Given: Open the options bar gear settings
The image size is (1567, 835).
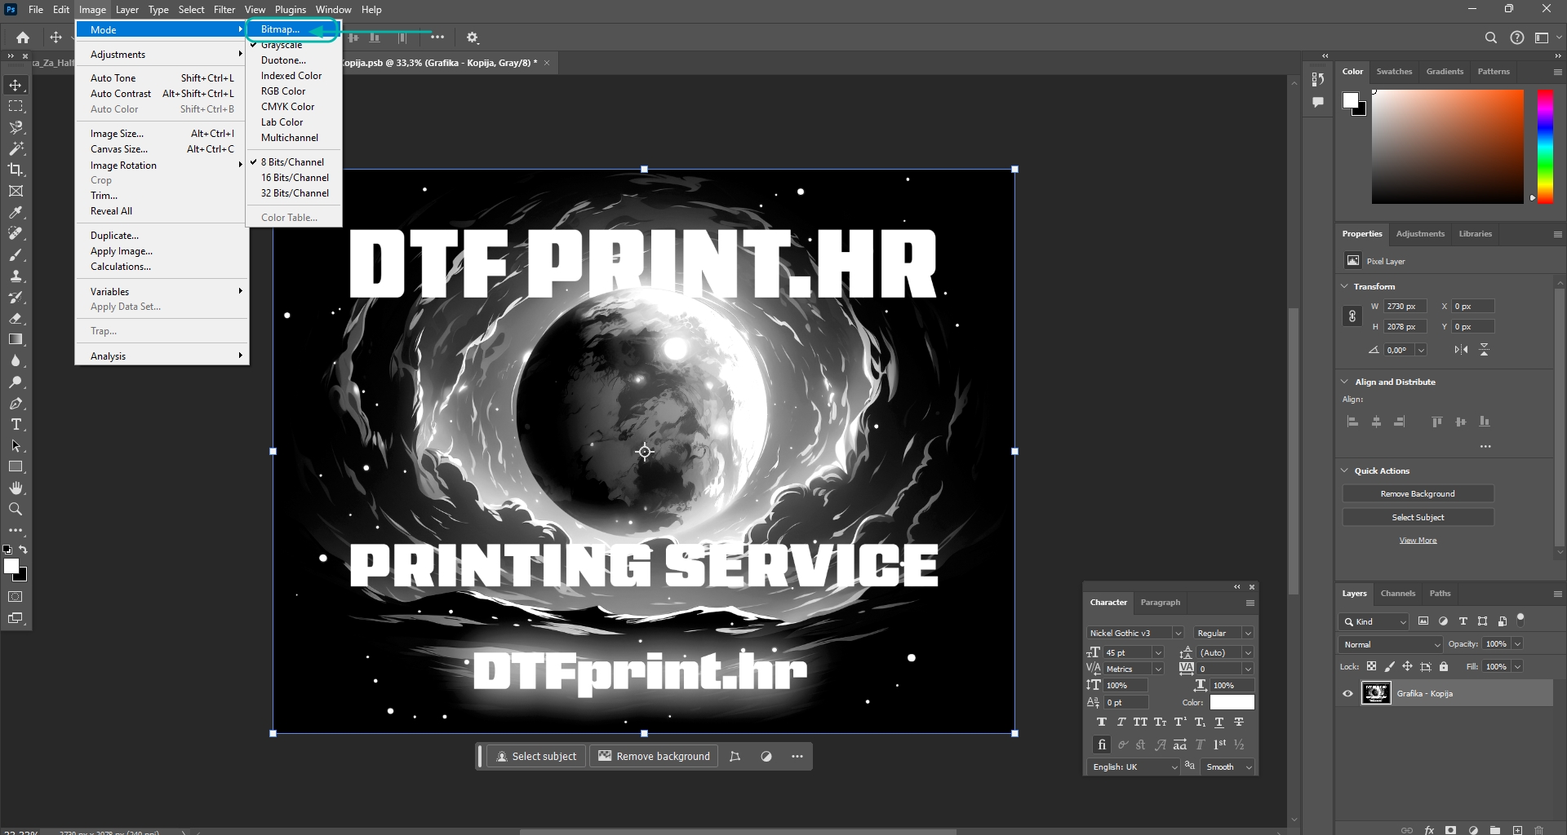Looking at the screenshot, I should coord(472,38).
